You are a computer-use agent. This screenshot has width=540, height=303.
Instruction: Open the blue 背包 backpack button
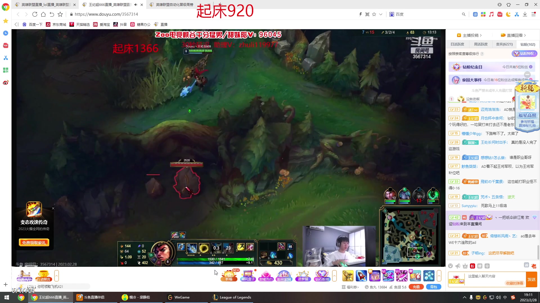pos(433,287)
